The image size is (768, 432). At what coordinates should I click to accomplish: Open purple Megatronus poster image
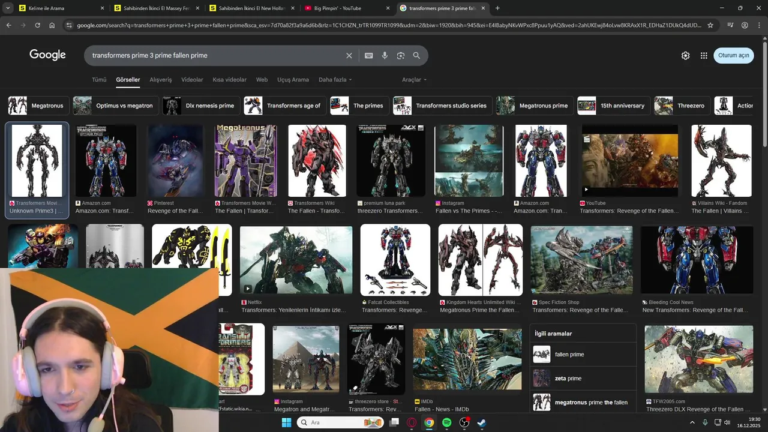click(x=246, y=161)
